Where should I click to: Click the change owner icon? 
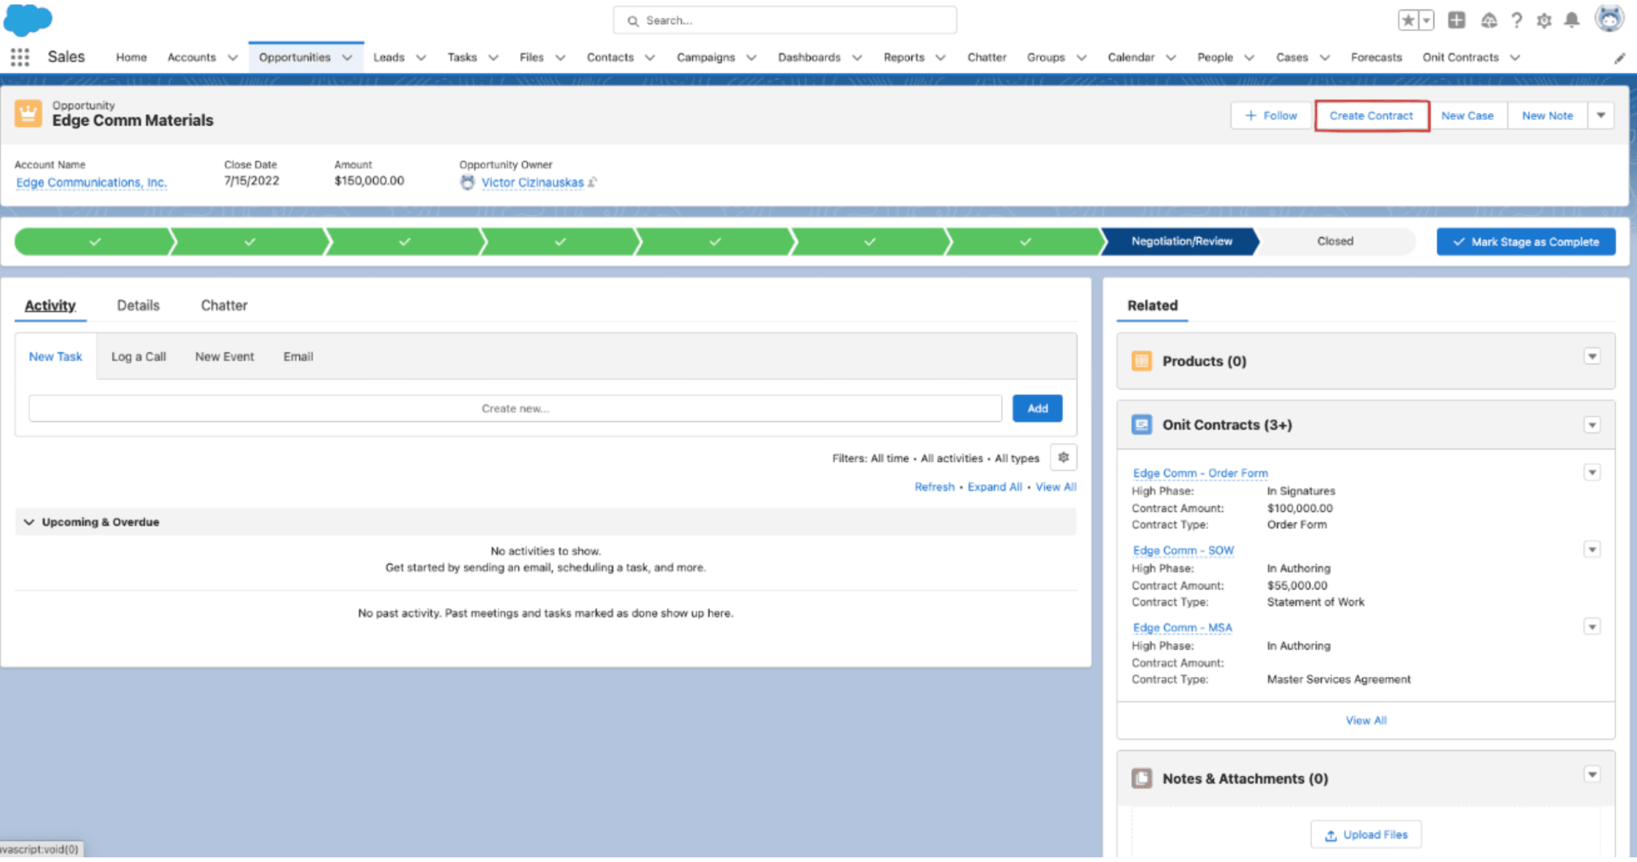tap(593, 182)
